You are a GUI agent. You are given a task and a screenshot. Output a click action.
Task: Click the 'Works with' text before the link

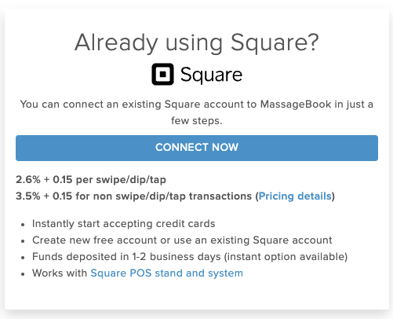[x=60, y=273]
